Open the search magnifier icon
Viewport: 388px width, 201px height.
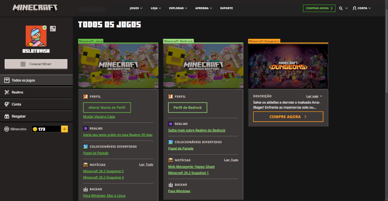coord(341,8)
